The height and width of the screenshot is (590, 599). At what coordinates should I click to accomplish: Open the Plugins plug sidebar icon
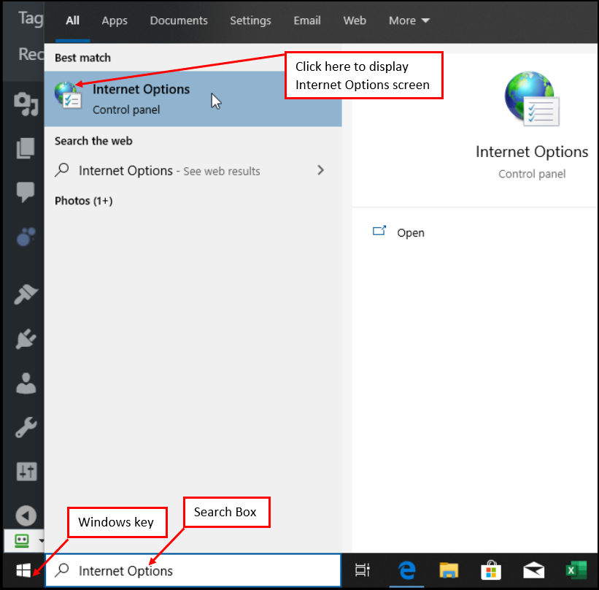(x=26, y=338)
